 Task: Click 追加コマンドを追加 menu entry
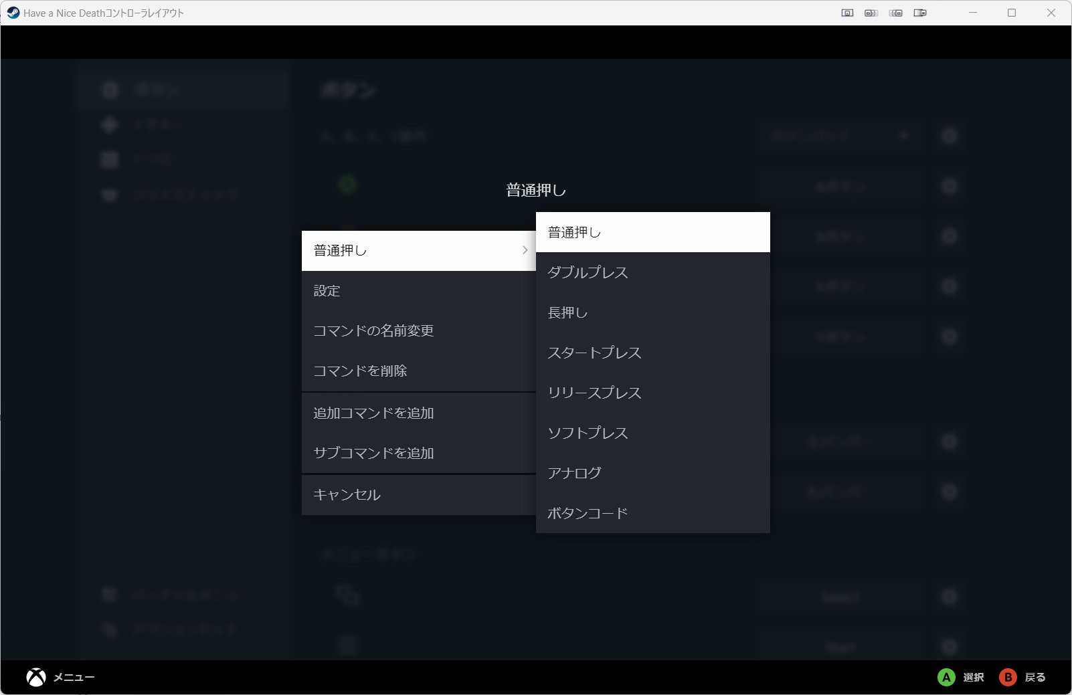418,413
